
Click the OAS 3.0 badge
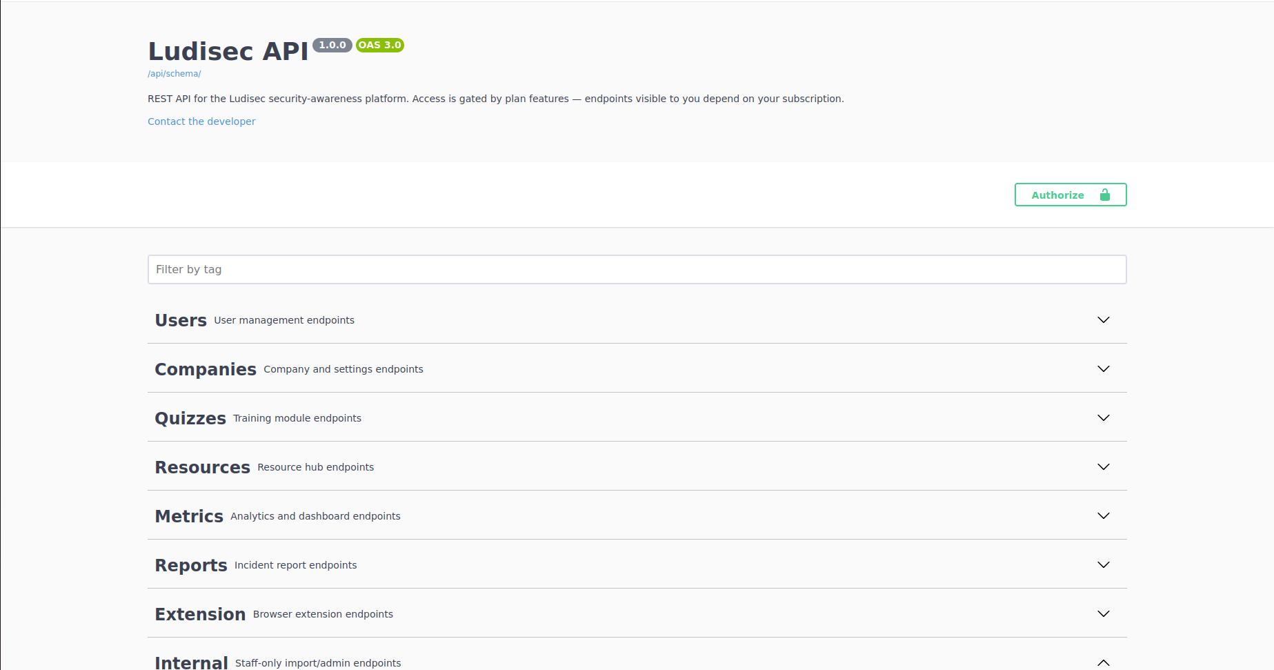pos(380,45)
